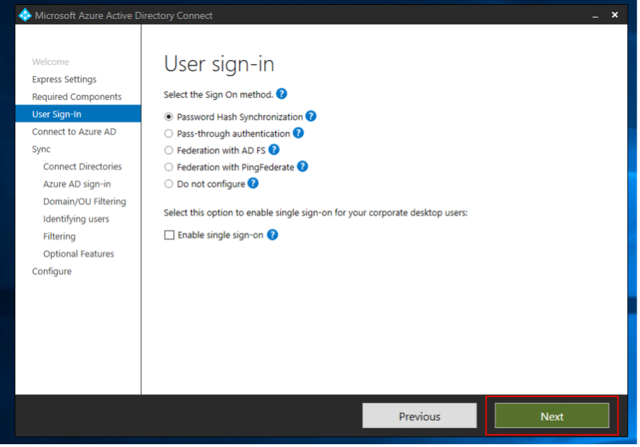The image size is (640, 447).
Task: Open Express Settings step in sidebar
Action: pyautogui.click(x=64, y=79)
